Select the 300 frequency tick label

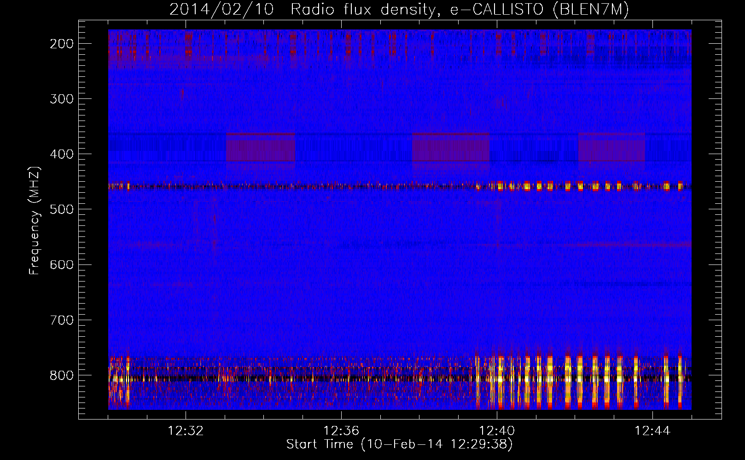pos(62,99)
